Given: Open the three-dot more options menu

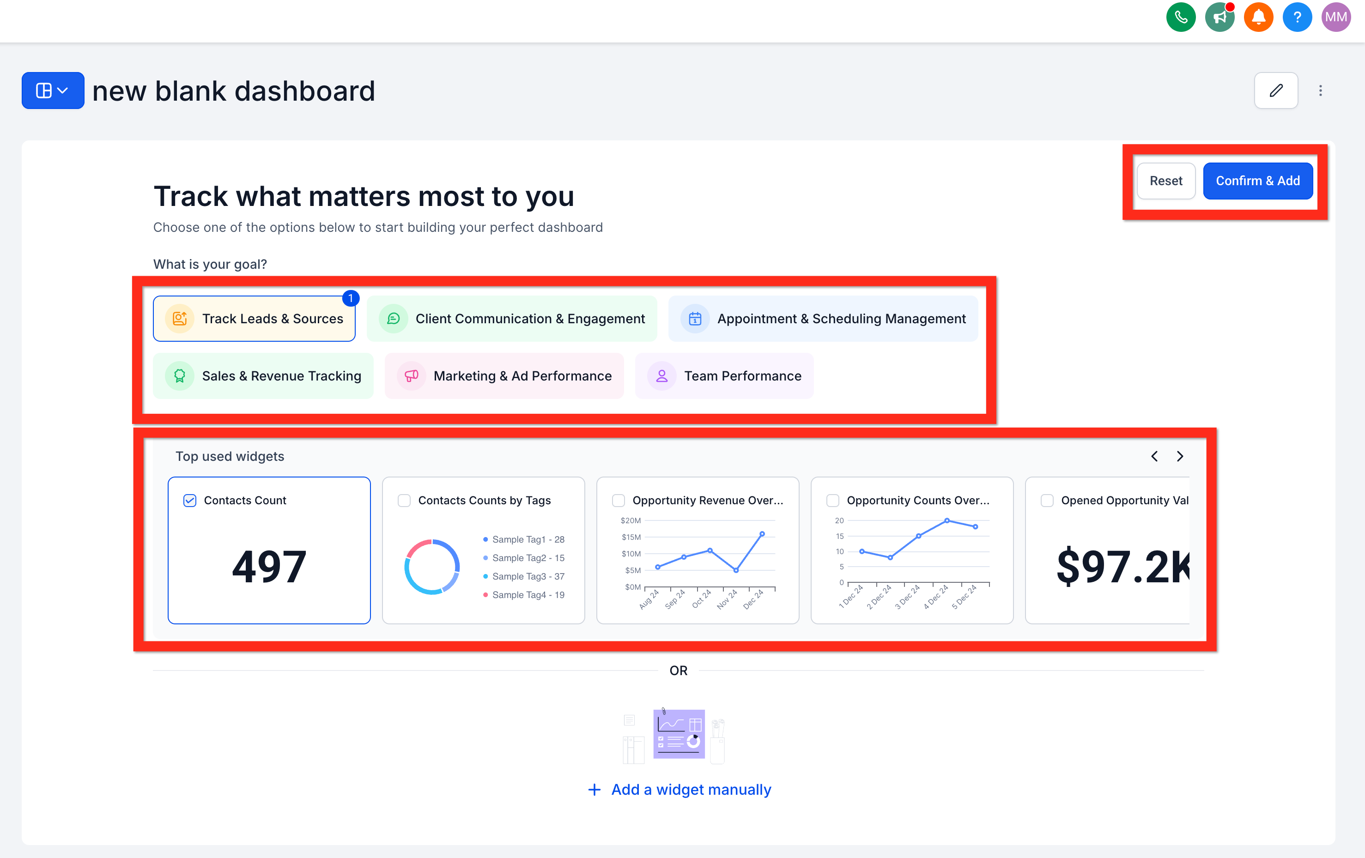Looking at the screenshot, I should (1320, 91).
